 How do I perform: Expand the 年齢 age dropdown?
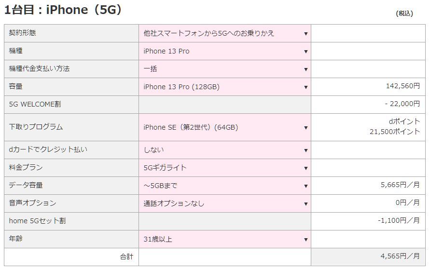tap(225, 239)
